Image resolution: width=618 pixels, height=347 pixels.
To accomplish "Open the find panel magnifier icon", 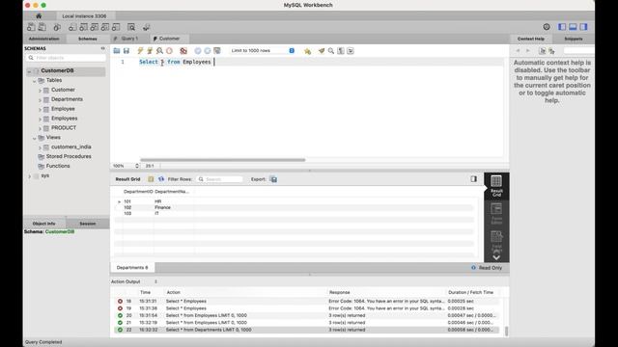I will pos(331,51).
